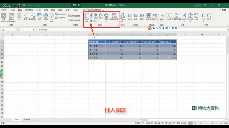Open the table Design tab
The height and width of the screenshot is (128, 229).
pos(76,10)
